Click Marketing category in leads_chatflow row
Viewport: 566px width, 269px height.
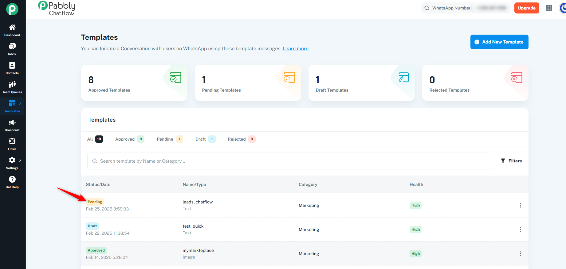[309, 205]
